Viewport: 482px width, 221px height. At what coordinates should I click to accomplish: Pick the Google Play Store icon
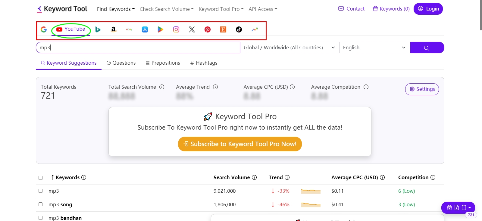[x=161, y=29]
